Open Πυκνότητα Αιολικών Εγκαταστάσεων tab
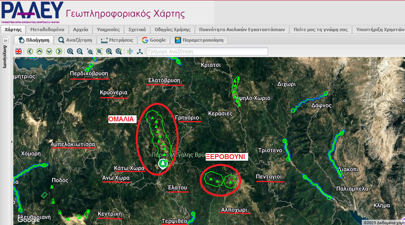The width and height of the screenshot is (405, 225). (242, 30)
